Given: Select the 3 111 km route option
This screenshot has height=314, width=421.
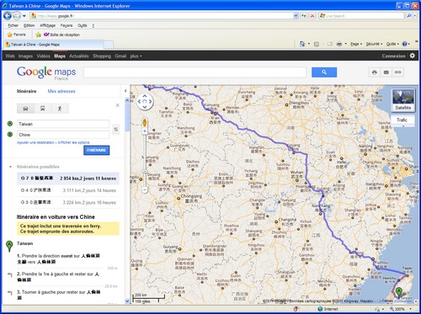Looking at the screenshot, I should (68, 190).
